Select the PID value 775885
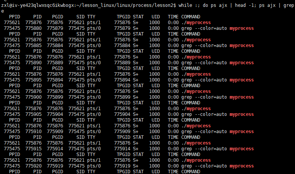The height and width of the screenshot is (174, 295). [x=33, y=46]
